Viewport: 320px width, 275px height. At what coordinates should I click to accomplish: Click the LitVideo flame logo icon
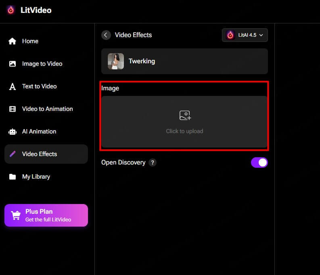[11, 10]
